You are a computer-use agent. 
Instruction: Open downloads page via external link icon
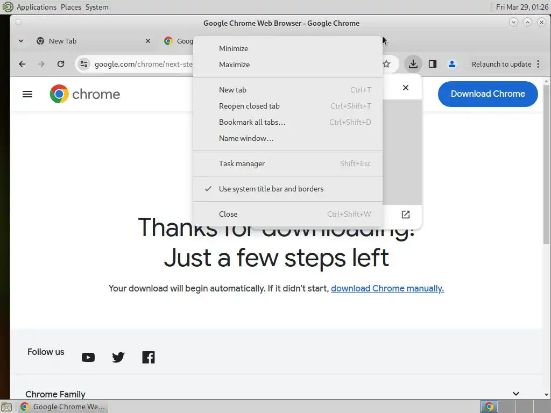coord(406,214)
